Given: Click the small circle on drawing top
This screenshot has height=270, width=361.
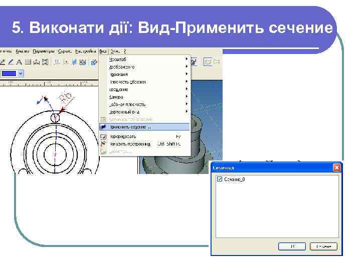Looking at the screenshot, I should point(55,117).
